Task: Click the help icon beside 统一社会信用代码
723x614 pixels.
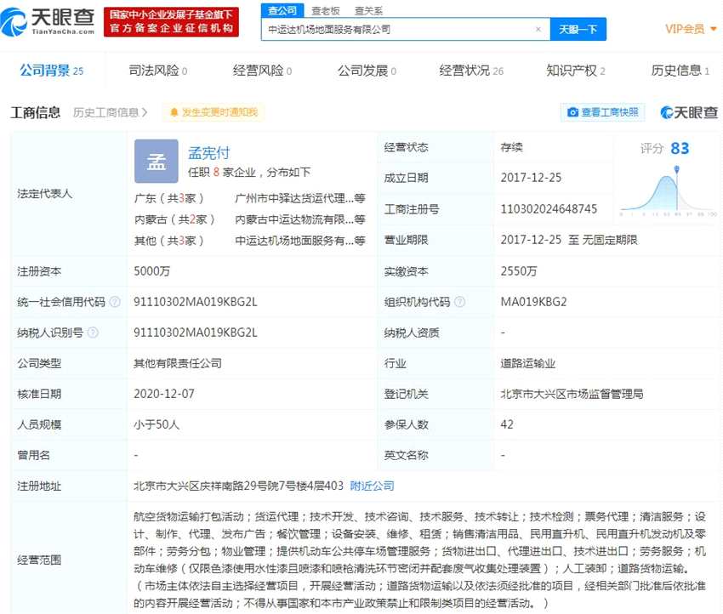Action: click(x=115, y=302)
